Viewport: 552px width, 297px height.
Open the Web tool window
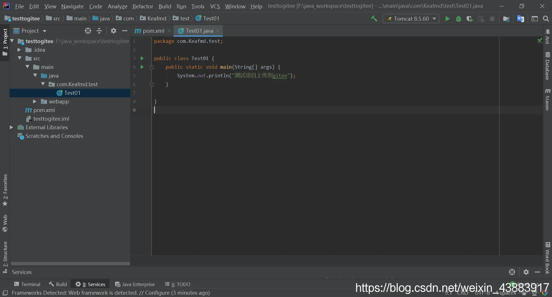pos(5,223)
